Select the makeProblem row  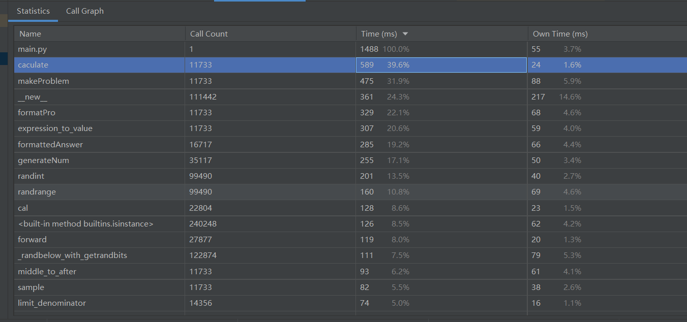click(x=43, y=81)
